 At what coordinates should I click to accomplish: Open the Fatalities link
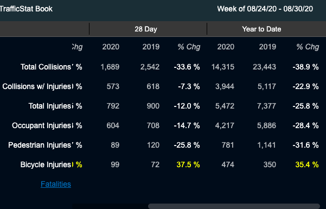pos(56,184)
